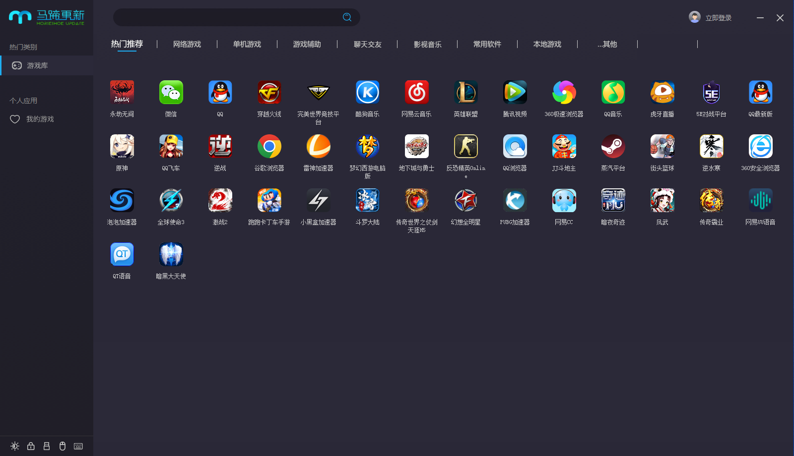Open 360安全浏览器 icon
This screenshot has width=794, height=456.
pyautogui.click(x=760, y=146)
